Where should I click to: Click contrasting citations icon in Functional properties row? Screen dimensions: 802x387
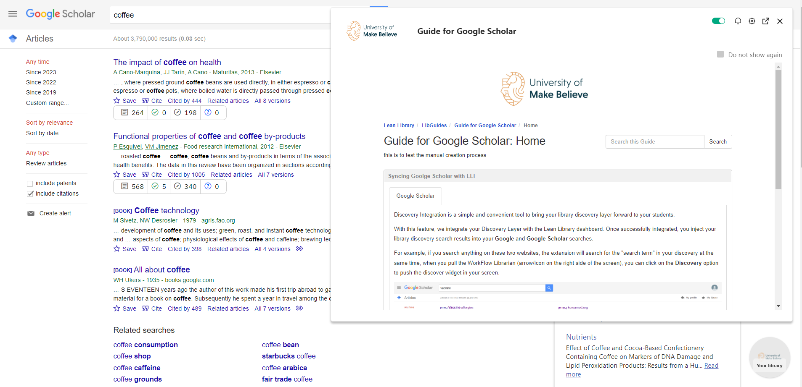click(208, 186)
